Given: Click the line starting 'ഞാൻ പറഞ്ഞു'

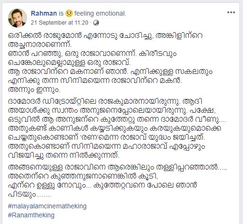Looking at the screenshot, I should tap(92, 54).
